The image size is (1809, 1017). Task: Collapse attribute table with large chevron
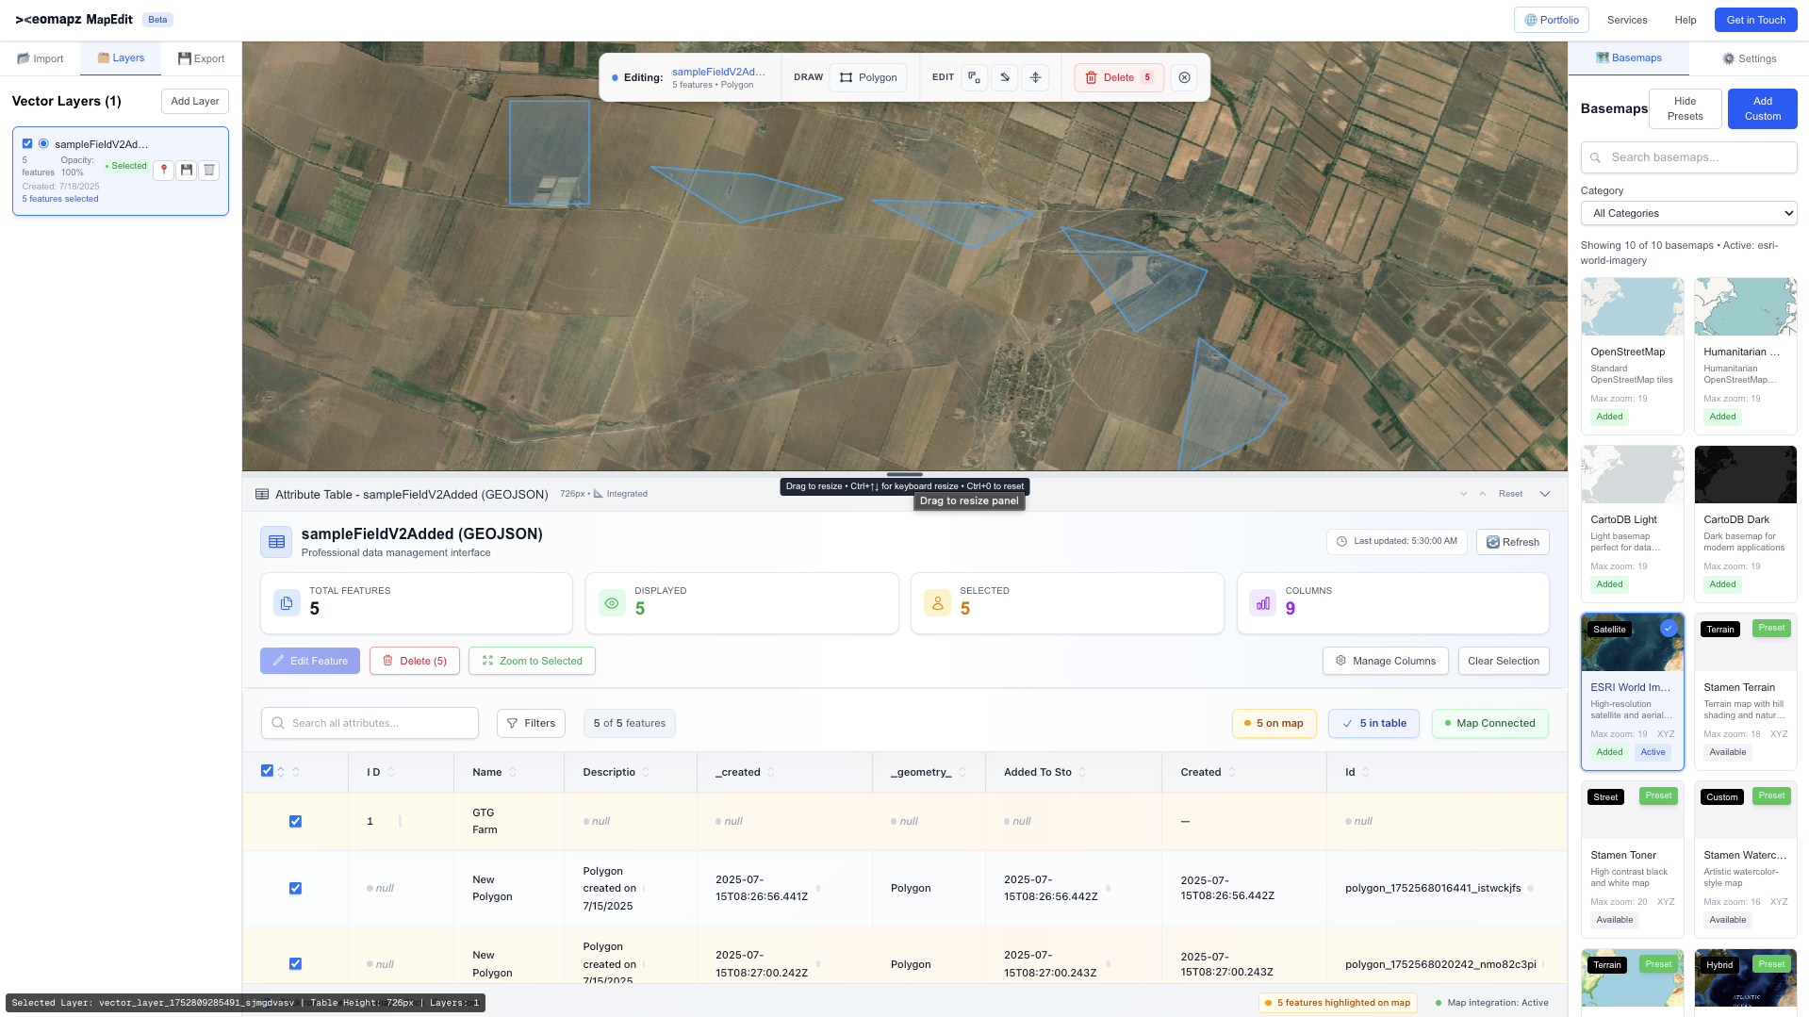pyautogui.click(x=1545, y=494)
